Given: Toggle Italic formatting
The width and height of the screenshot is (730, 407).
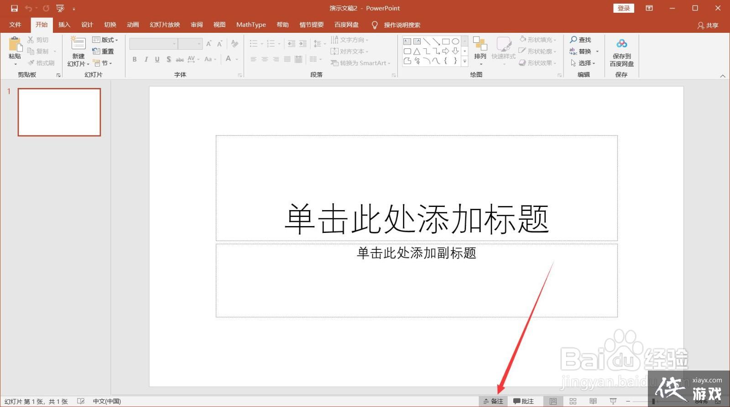Looking at the screenshot, I should click(x=146, y=59).
